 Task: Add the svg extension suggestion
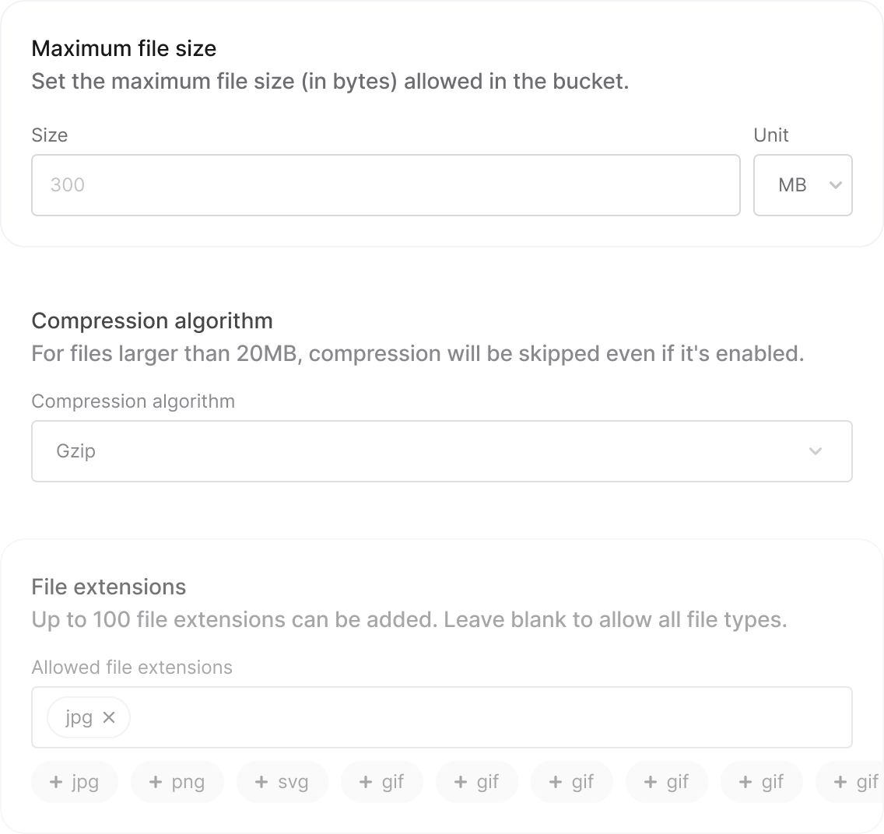(282, 782)
